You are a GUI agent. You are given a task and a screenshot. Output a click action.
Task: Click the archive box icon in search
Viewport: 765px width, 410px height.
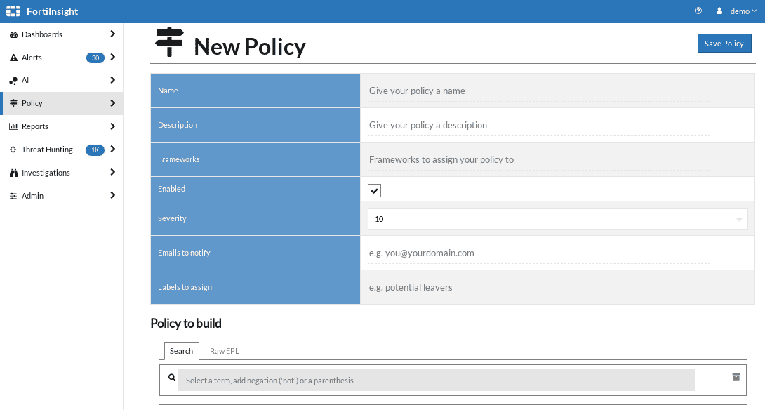click(x=736, y=377)
